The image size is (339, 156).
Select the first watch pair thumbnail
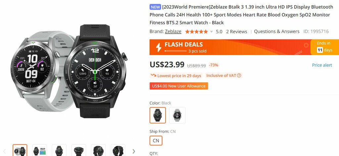20,150
